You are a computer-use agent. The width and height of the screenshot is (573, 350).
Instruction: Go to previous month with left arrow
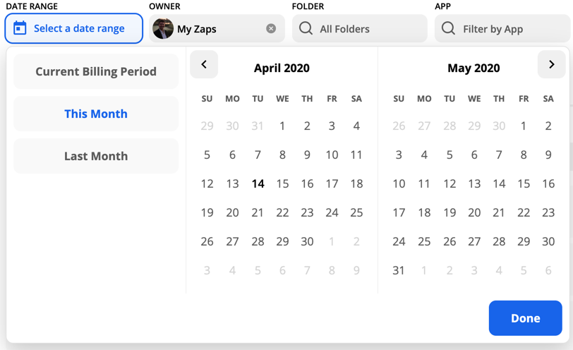point(204,65)
